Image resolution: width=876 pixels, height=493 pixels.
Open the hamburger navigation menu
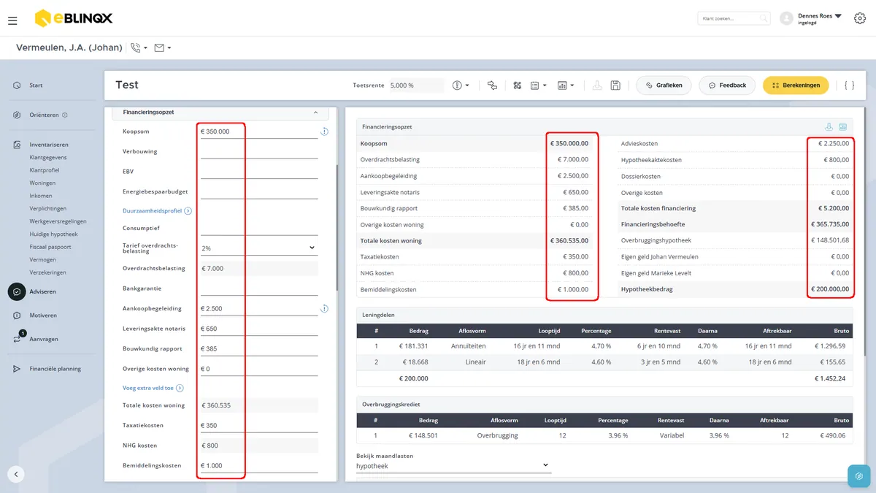pos(12,20)
